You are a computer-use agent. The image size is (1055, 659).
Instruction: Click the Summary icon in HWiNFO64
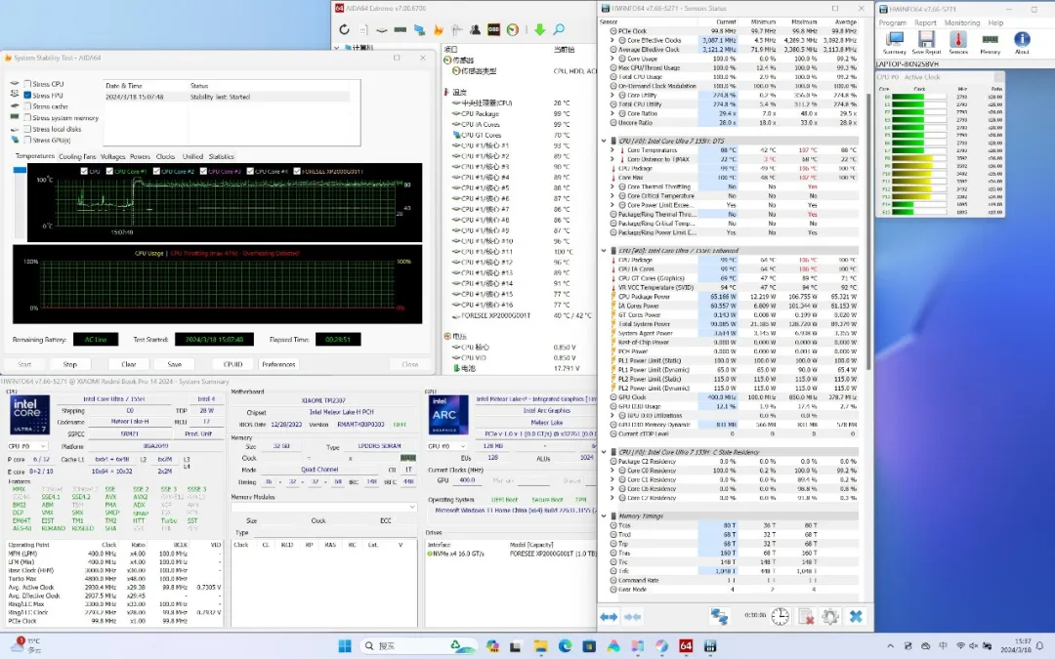point(894,41)
